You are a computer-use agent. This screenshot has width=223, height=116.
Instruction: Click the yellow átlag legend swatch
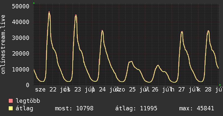(x=11, y=108)
